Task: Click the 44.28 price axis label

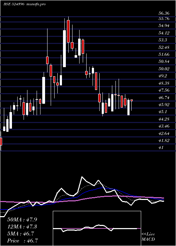Action: coord(164,119)
